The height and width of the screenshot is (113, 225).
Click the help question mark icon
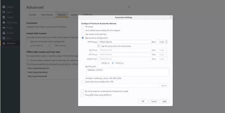tap(129, 7)
